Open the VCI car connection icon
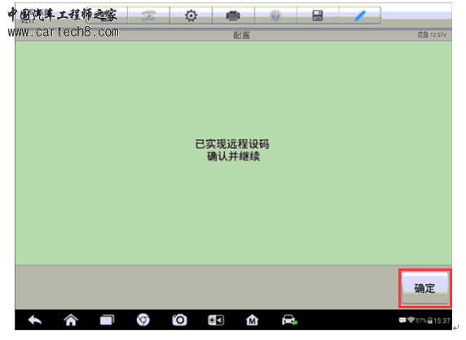466x340 pixels. (289, 320)
